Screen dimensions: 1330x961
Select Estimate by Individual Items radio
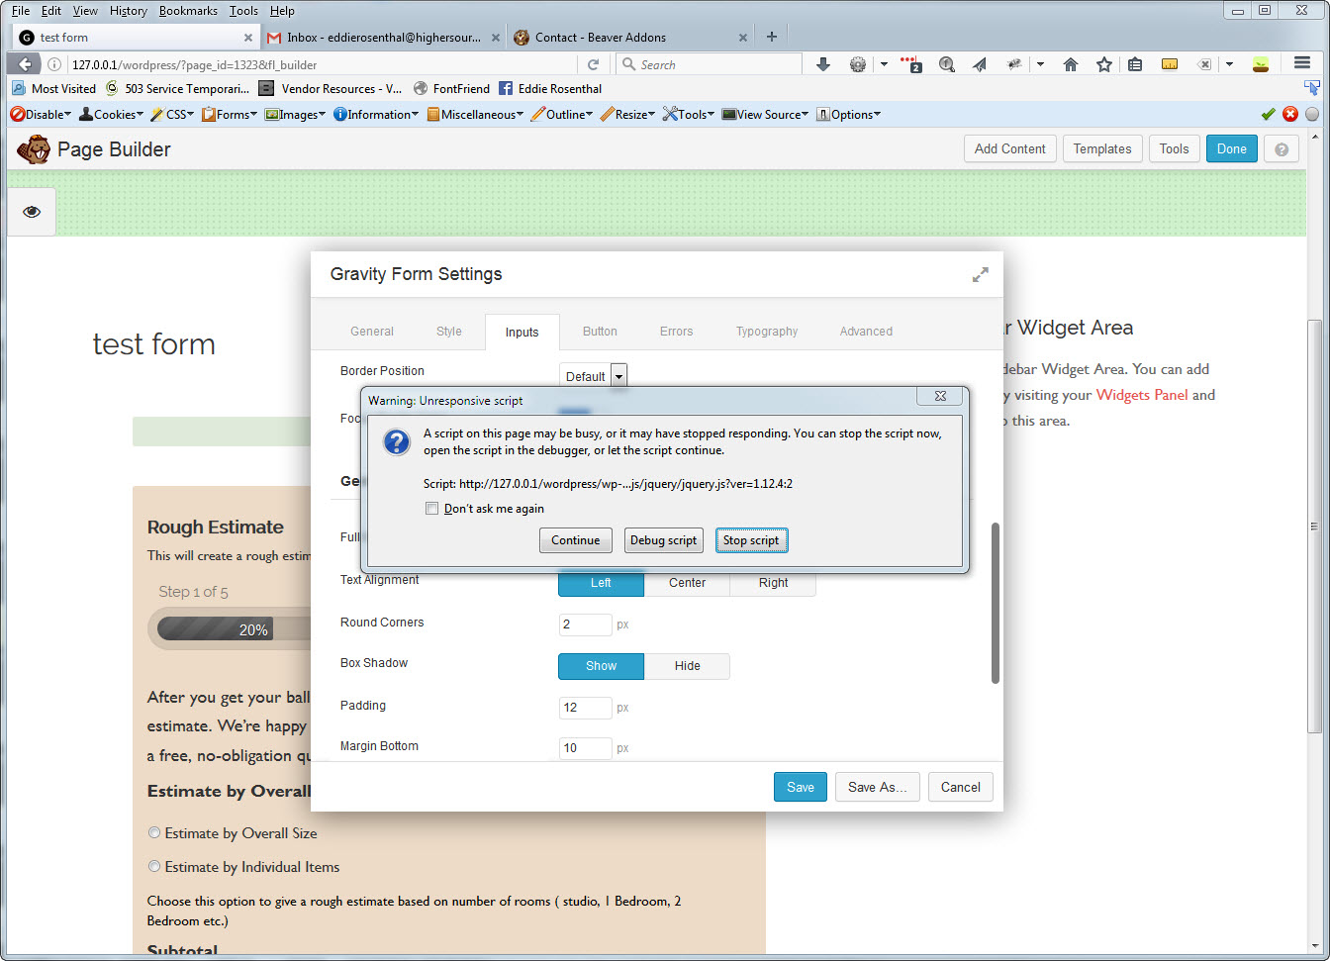coord(154,867)
